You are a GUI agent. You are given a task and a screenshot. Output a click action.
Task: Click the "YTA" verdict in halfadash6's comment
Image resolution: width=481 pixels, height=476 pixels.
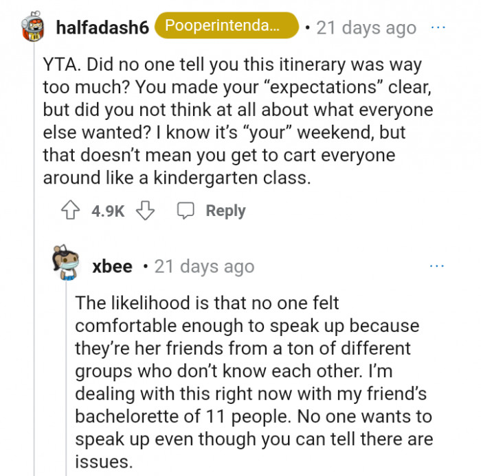(x=60, y=67)
